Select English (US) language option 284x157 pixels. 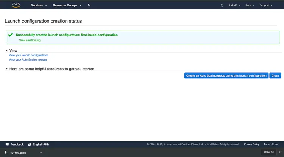point(41,144)
